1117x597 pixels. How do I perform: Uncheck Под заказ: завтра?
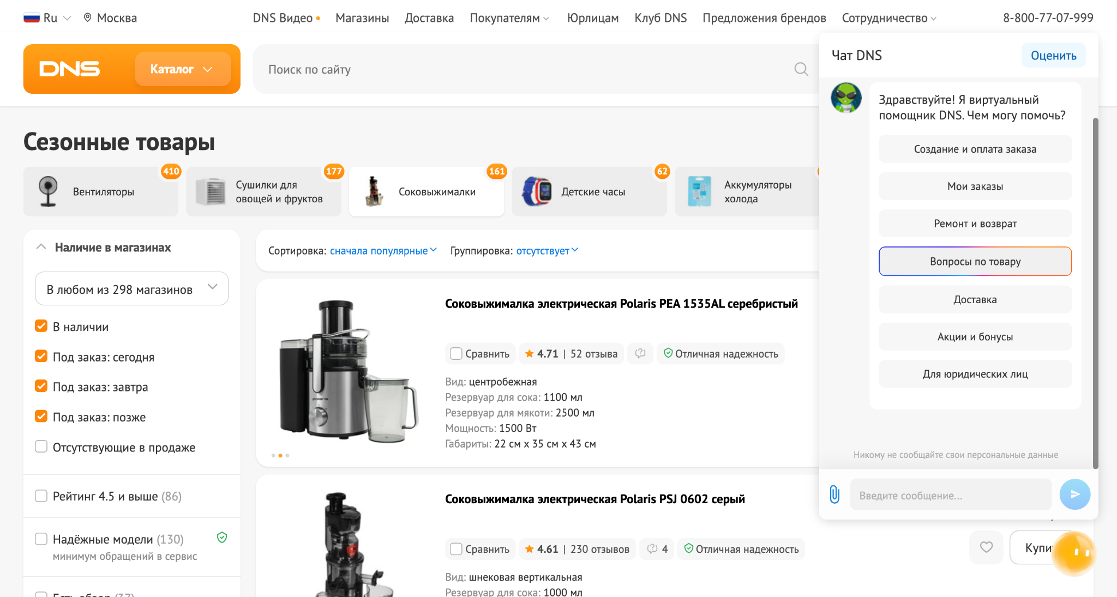[41, 386]
